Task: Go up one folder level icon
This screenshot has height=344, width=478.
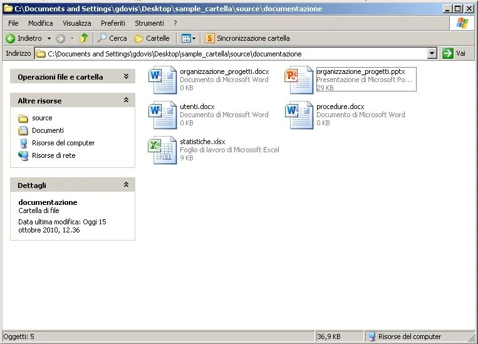Action: [x=83, y=38]
